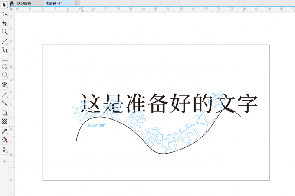This screenshot has width=295, height=196.
Task: Open Quick Customize plus at toolbox bottom
Action: 4,161
